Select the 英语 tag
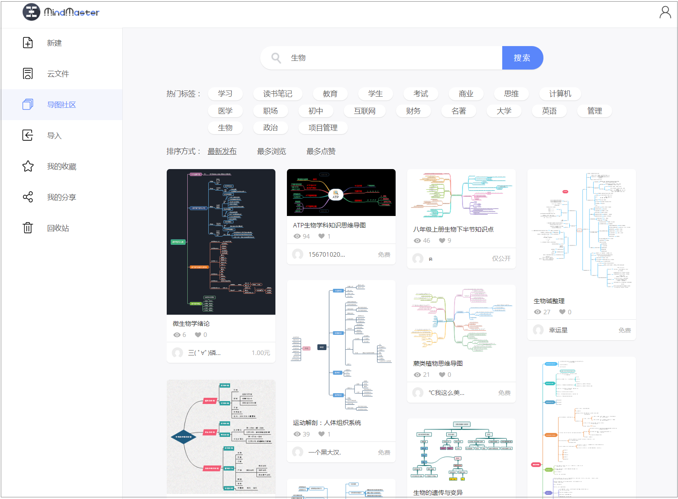The height and width of the screenshot is (499, 678). click(x=549, y=111)
